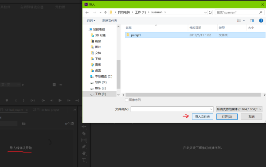The image size is (266, 167).
Task: Click 打开(O) button
Action: pyautogui.click(x=227, y=117)
